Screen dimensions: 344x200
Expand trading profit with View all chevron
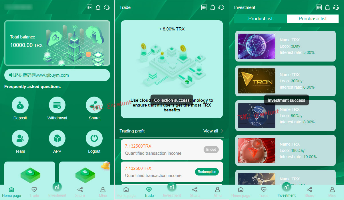(x=222, y=131)
